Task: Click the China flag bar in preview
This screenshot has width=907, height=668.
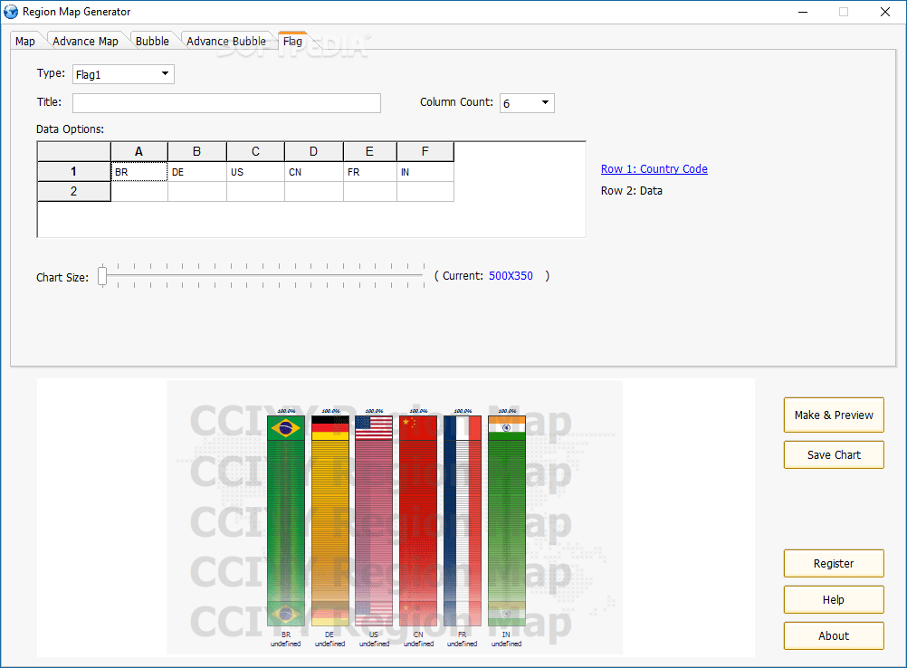Action: (418, 520)
